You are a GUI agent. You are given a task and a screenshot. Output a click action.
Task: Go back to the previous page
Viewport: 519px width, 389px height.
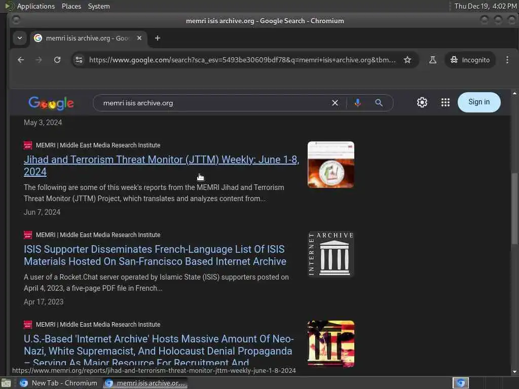coord(21,60)
